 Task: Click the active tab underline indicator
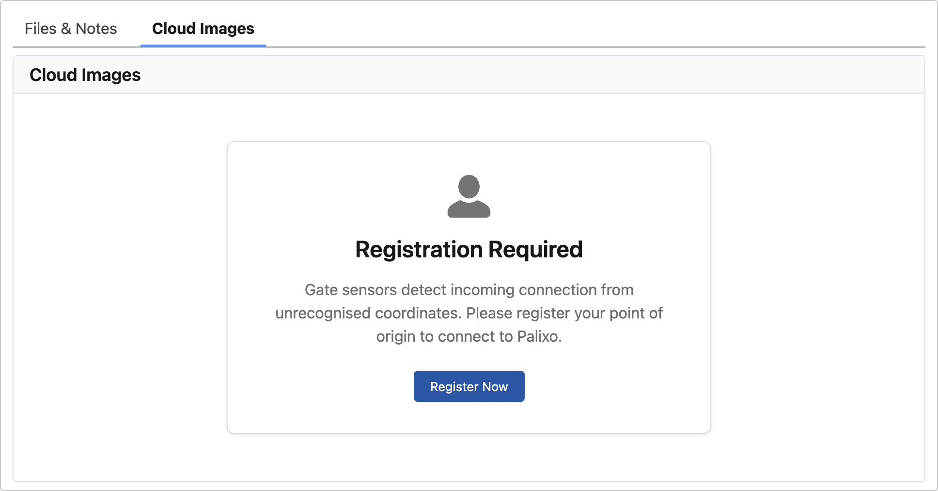click(x=203, y=47)
